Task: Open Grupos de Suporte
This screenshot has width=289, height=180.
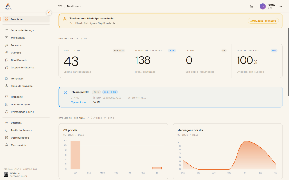Action: tap(26, 67)
